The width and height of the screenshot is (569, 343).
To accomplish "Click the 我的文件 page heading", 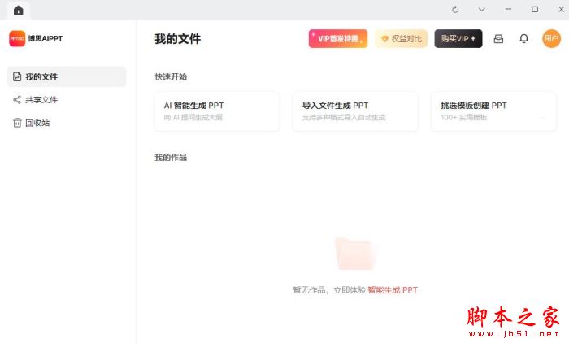I will [x=177, y=38].
